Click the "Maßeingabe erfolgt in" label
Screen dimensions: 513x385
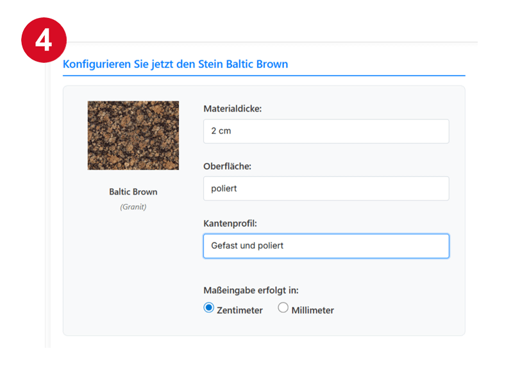point(251,289)
